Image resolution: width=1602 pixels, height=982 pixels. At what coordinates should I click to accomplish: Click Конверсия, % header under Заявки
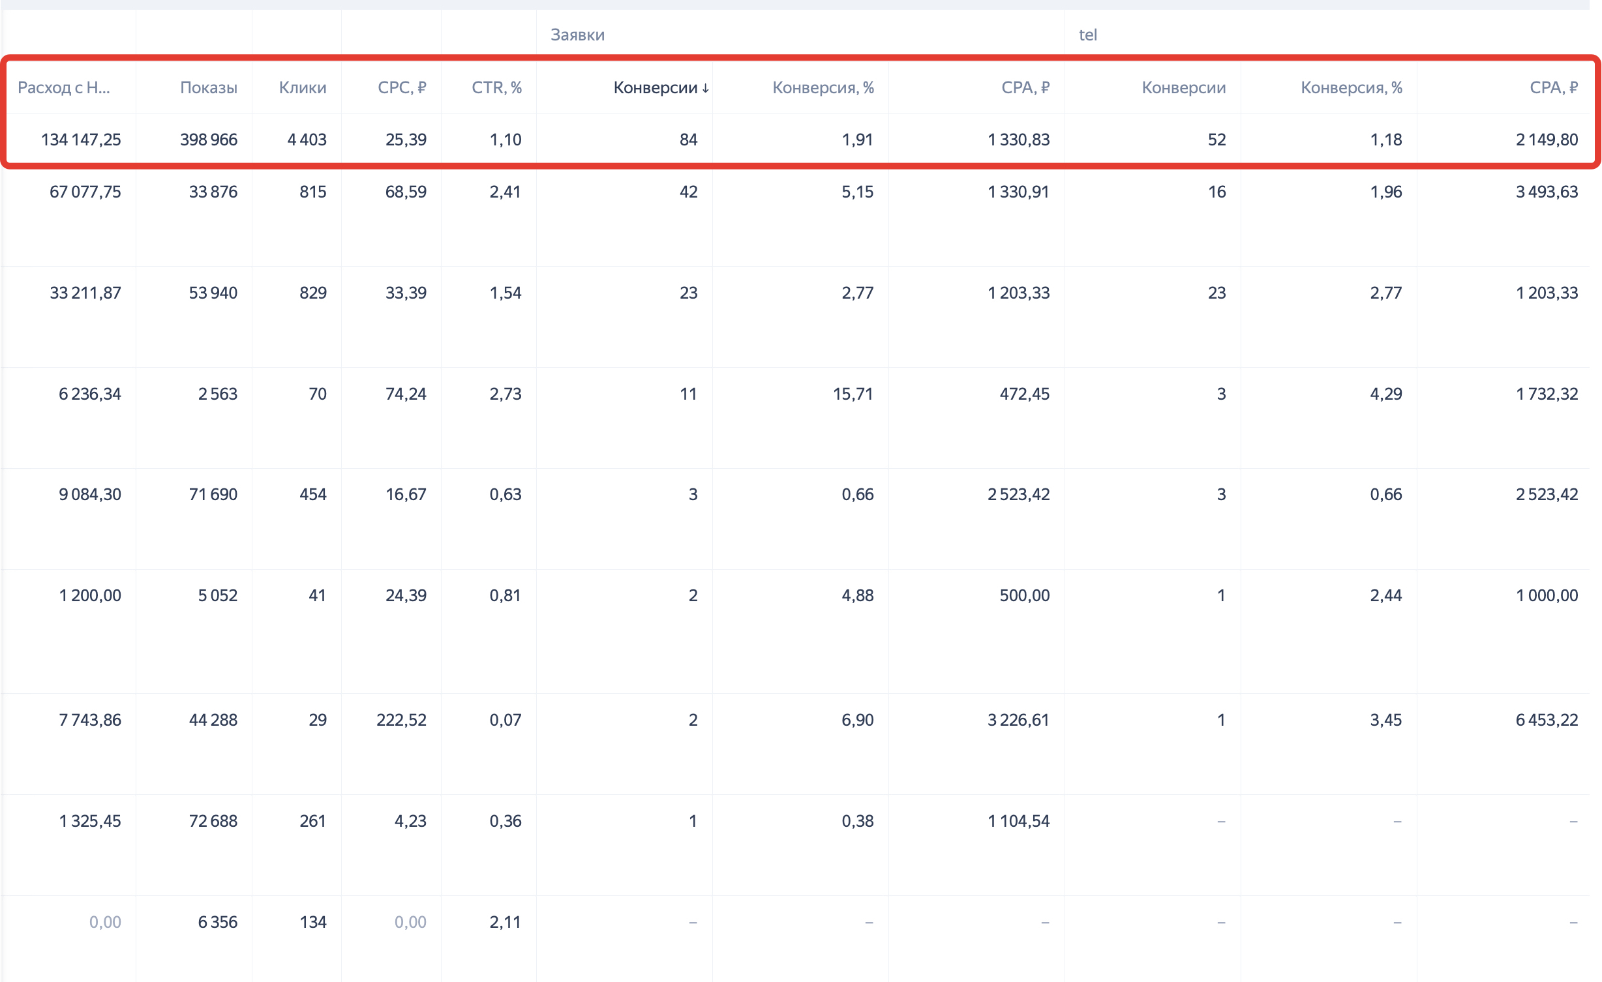click(x=823, y=87)
